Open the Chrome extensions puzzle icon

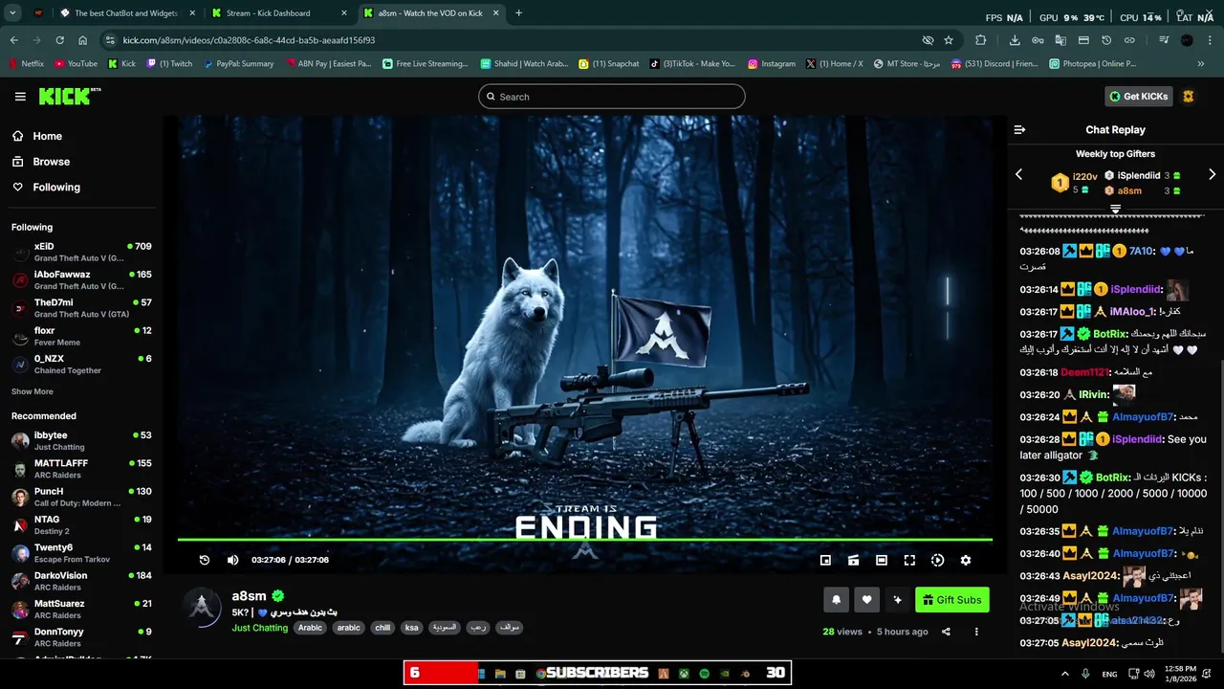coord(981,40)
